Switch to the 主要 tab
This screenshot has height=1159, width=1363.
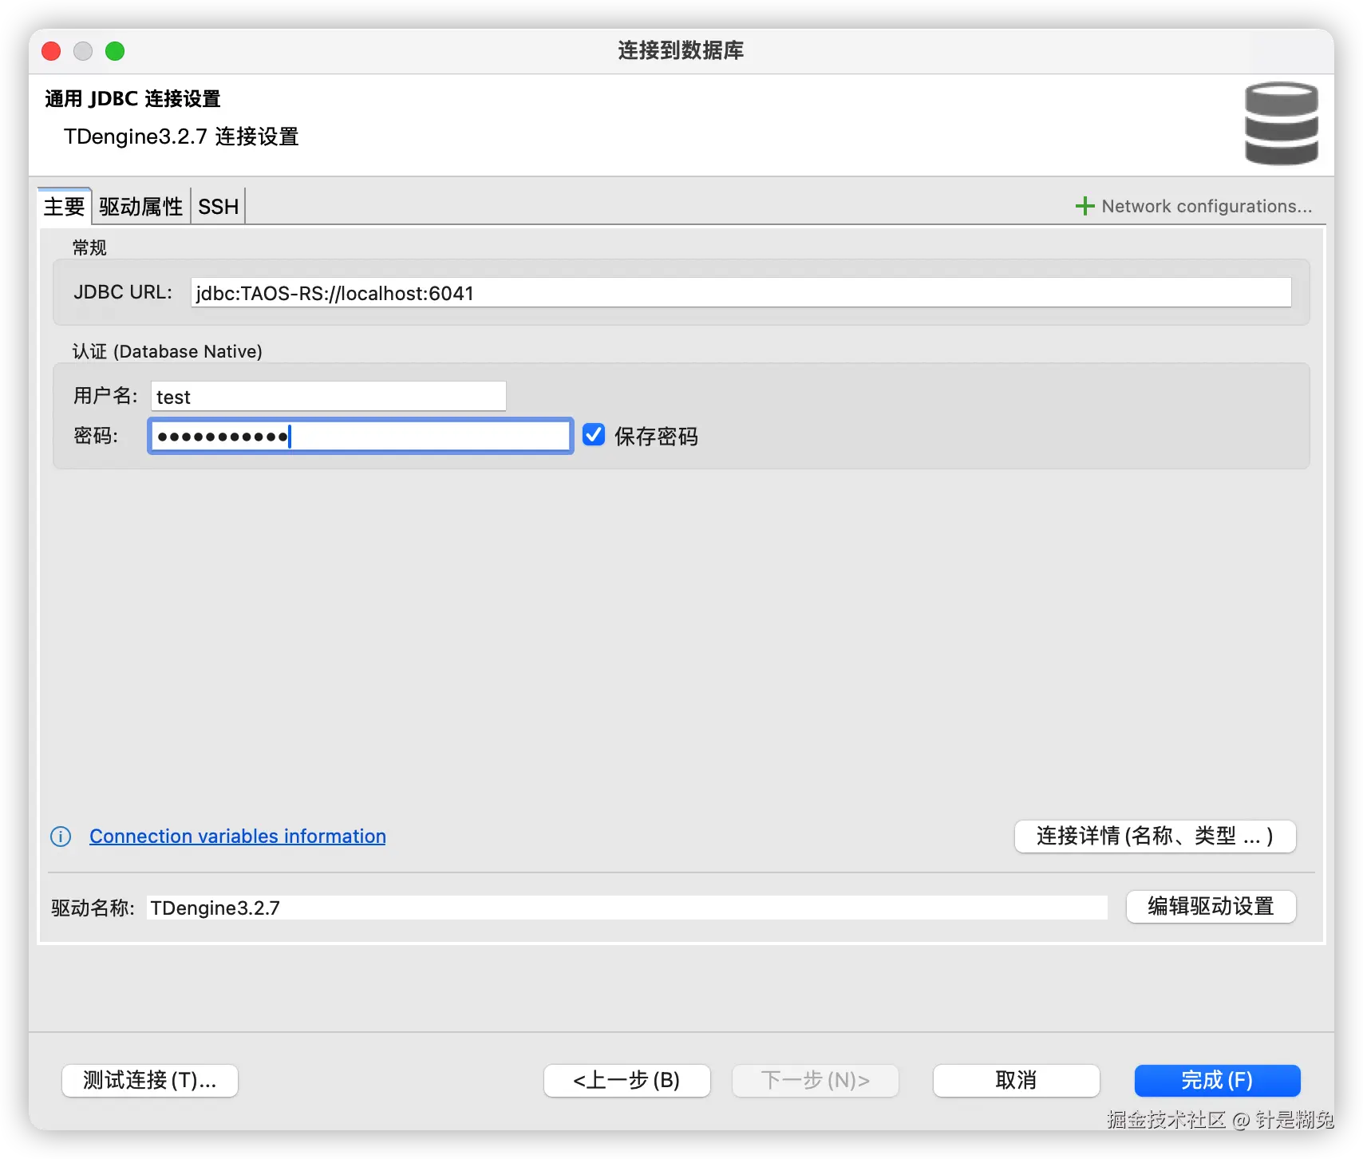[64, 207]
